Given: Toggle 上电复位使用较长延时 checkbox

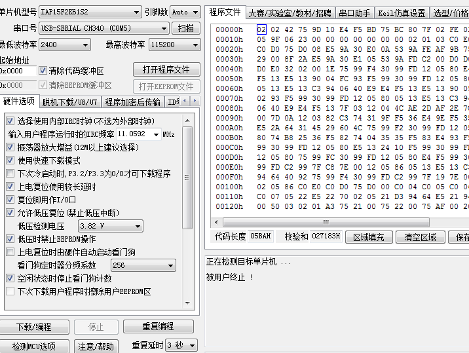Looking at the screenshot, I should coord(10,187).
